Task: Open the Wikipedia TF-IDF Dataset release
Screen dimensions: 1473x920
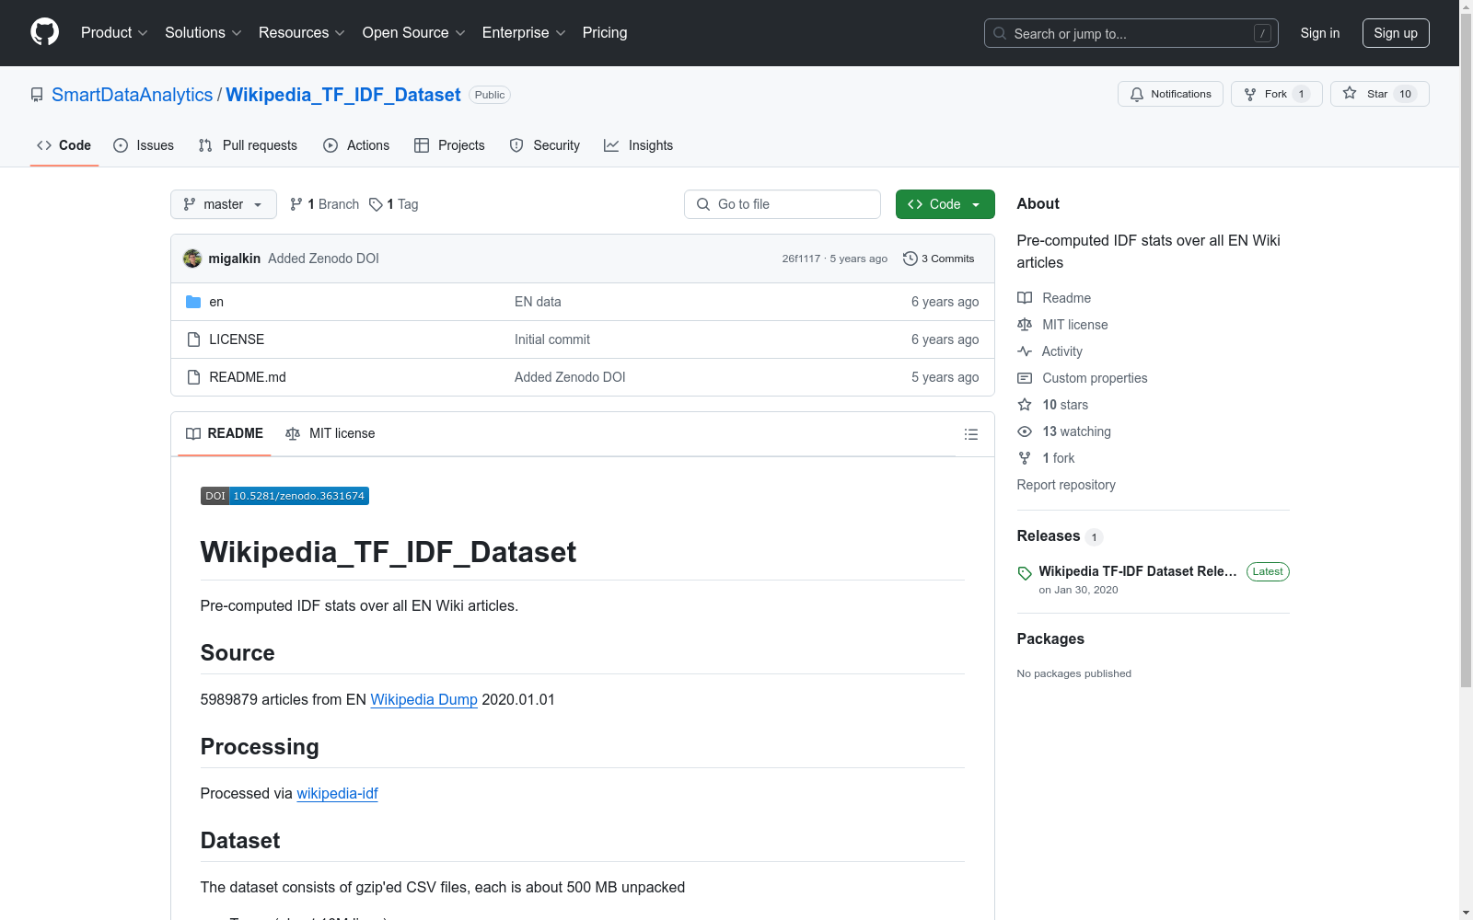Action: [x=1138, y=571]
